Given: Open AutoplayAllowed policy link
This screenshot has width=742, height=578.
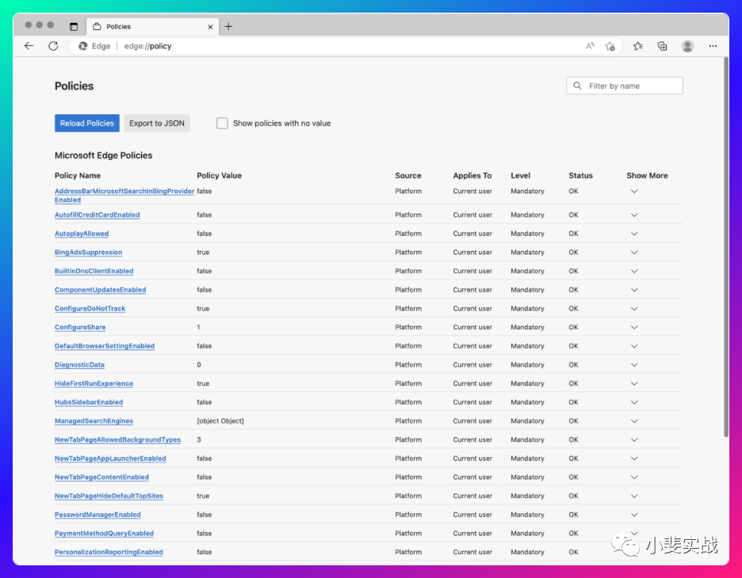Looking at the screenshot, I should [x=82, y=234].
